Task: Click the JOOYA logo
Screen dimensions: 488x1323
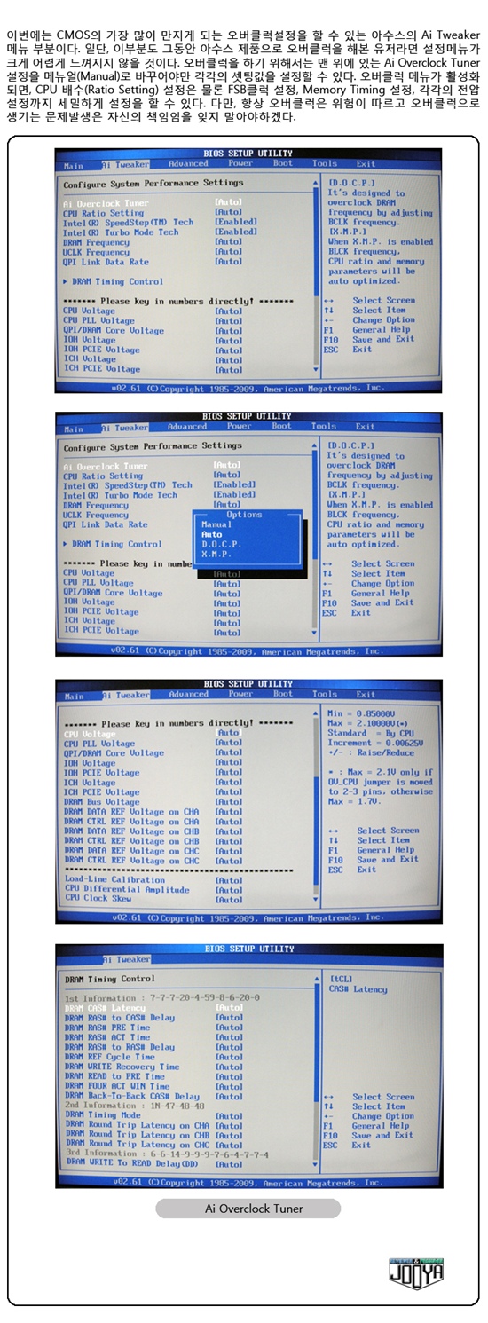Action: tap(416, 1271)
